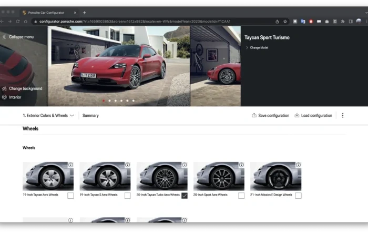This screenshot has width=368, height=233.
Task: Open the camera extension icon
Action: pos(326,22)
